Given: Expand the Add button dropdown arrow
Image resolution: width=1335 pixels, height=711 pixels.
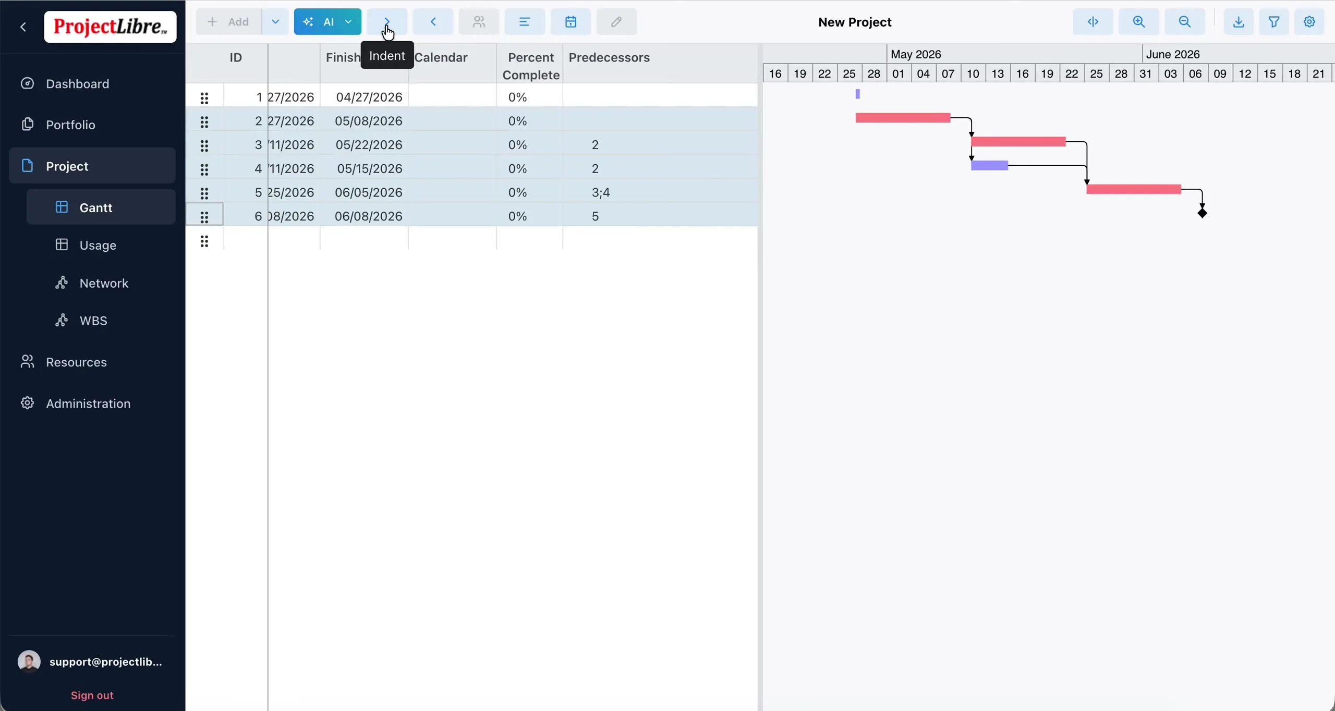Looking at the screenshot, I should point(275,22).
